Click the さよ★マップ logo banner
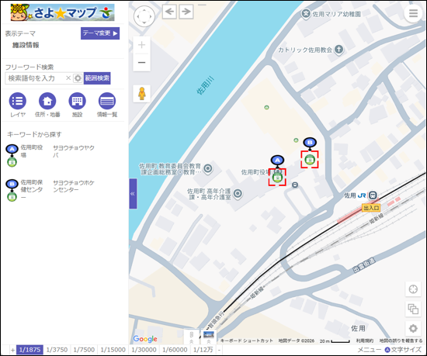Image resolution: width=427 pixels, height=356 pixels. click(x=62, y=12)
